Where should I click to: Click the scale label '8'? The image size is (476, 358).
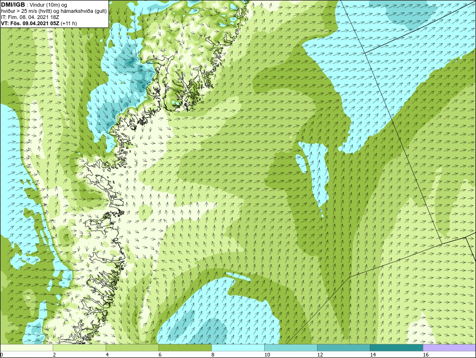[213, 355]
